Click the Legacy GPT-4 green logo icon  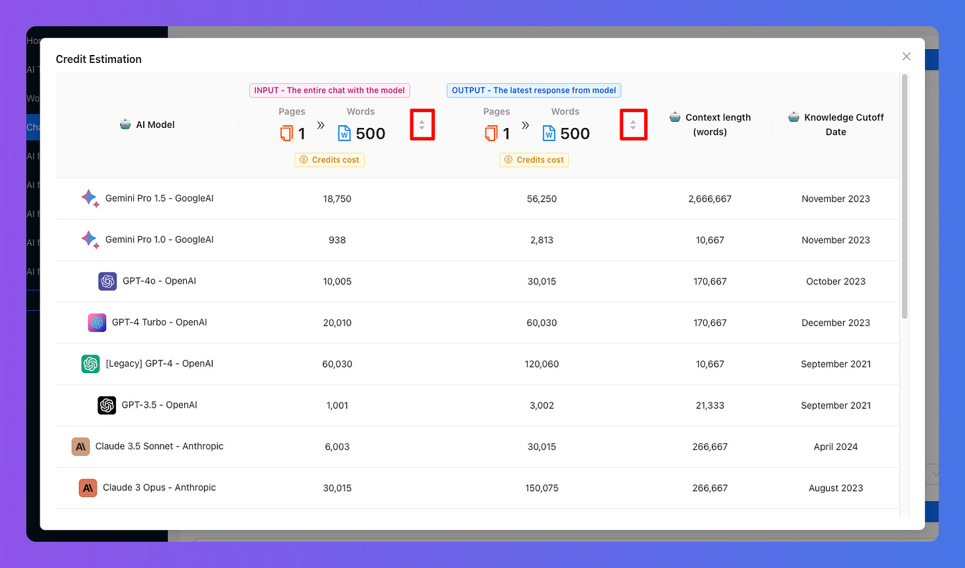[90, 364]
